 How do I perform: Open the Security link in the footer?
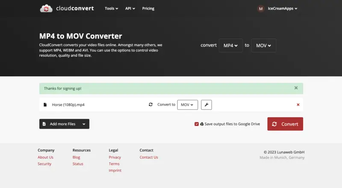click(44, 164)
